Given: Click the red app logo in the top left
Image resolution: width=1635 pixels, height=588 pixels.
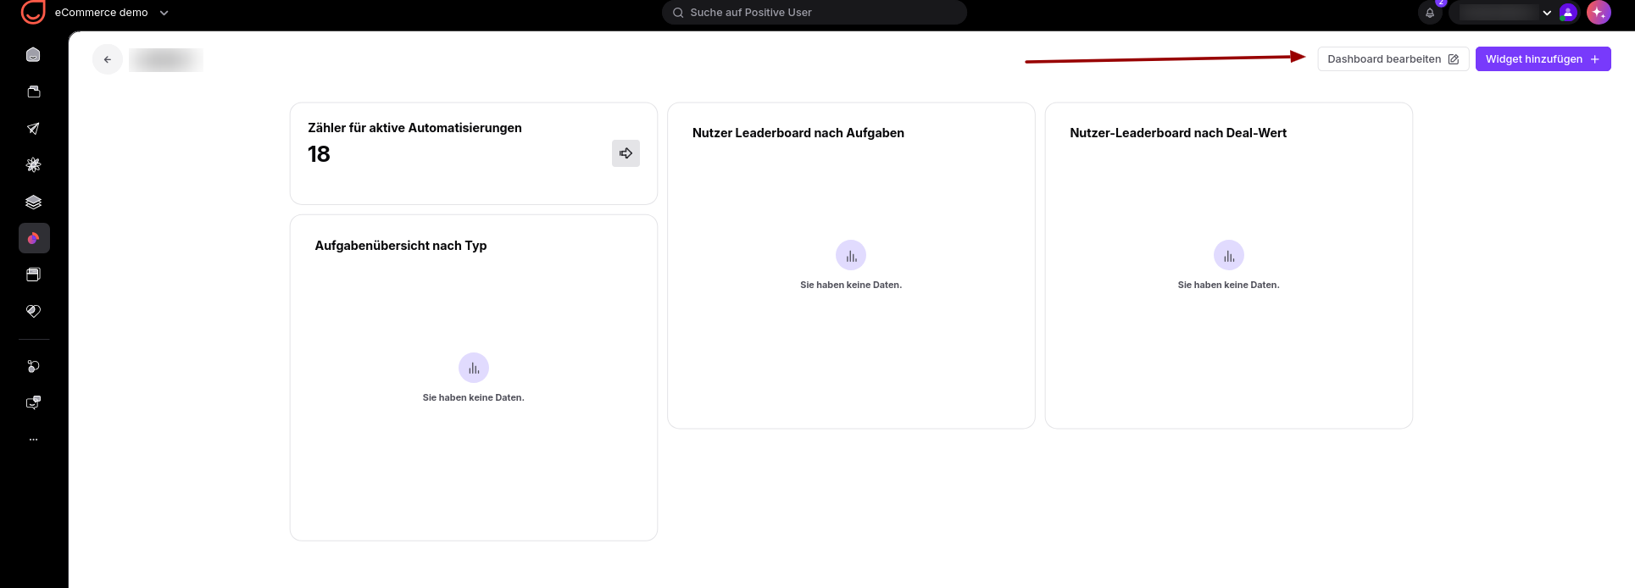Looking at the screenshot, I should tap(32, 12).
